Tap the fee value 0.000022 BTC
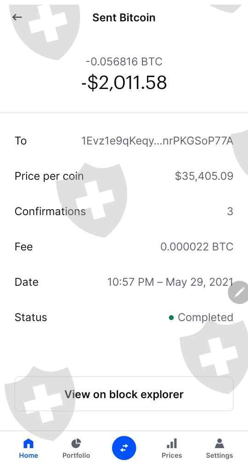Screen dimensions: 248x466 click(x=197, y=247)
